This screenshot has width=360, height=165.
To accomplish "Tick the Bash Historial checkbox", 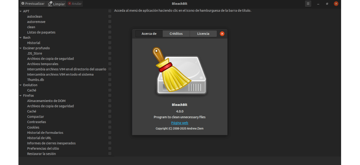I will click(110, 43).
